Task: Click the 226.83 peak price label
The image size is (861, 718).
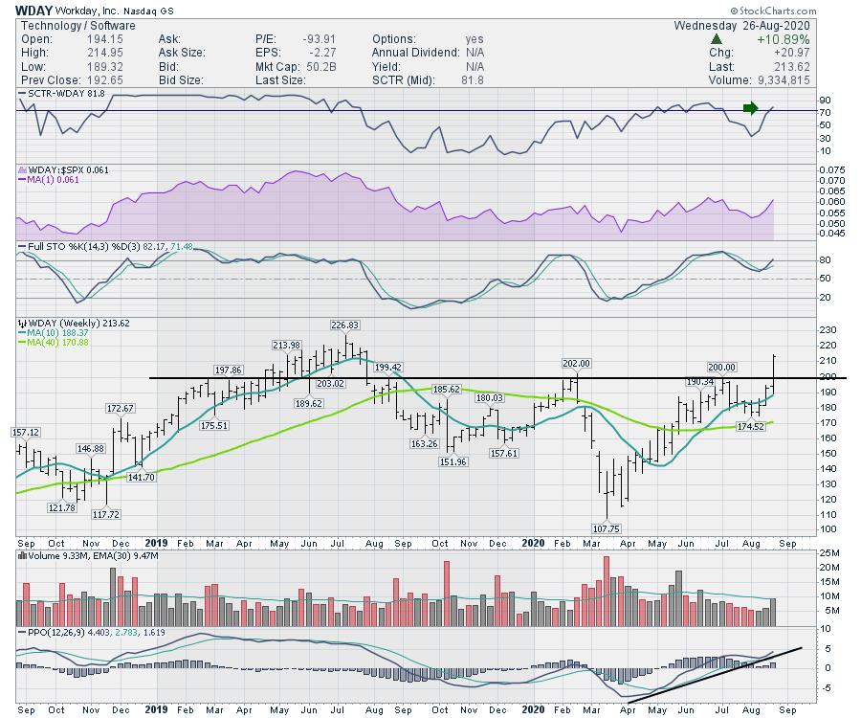Action: click(345, 325)
